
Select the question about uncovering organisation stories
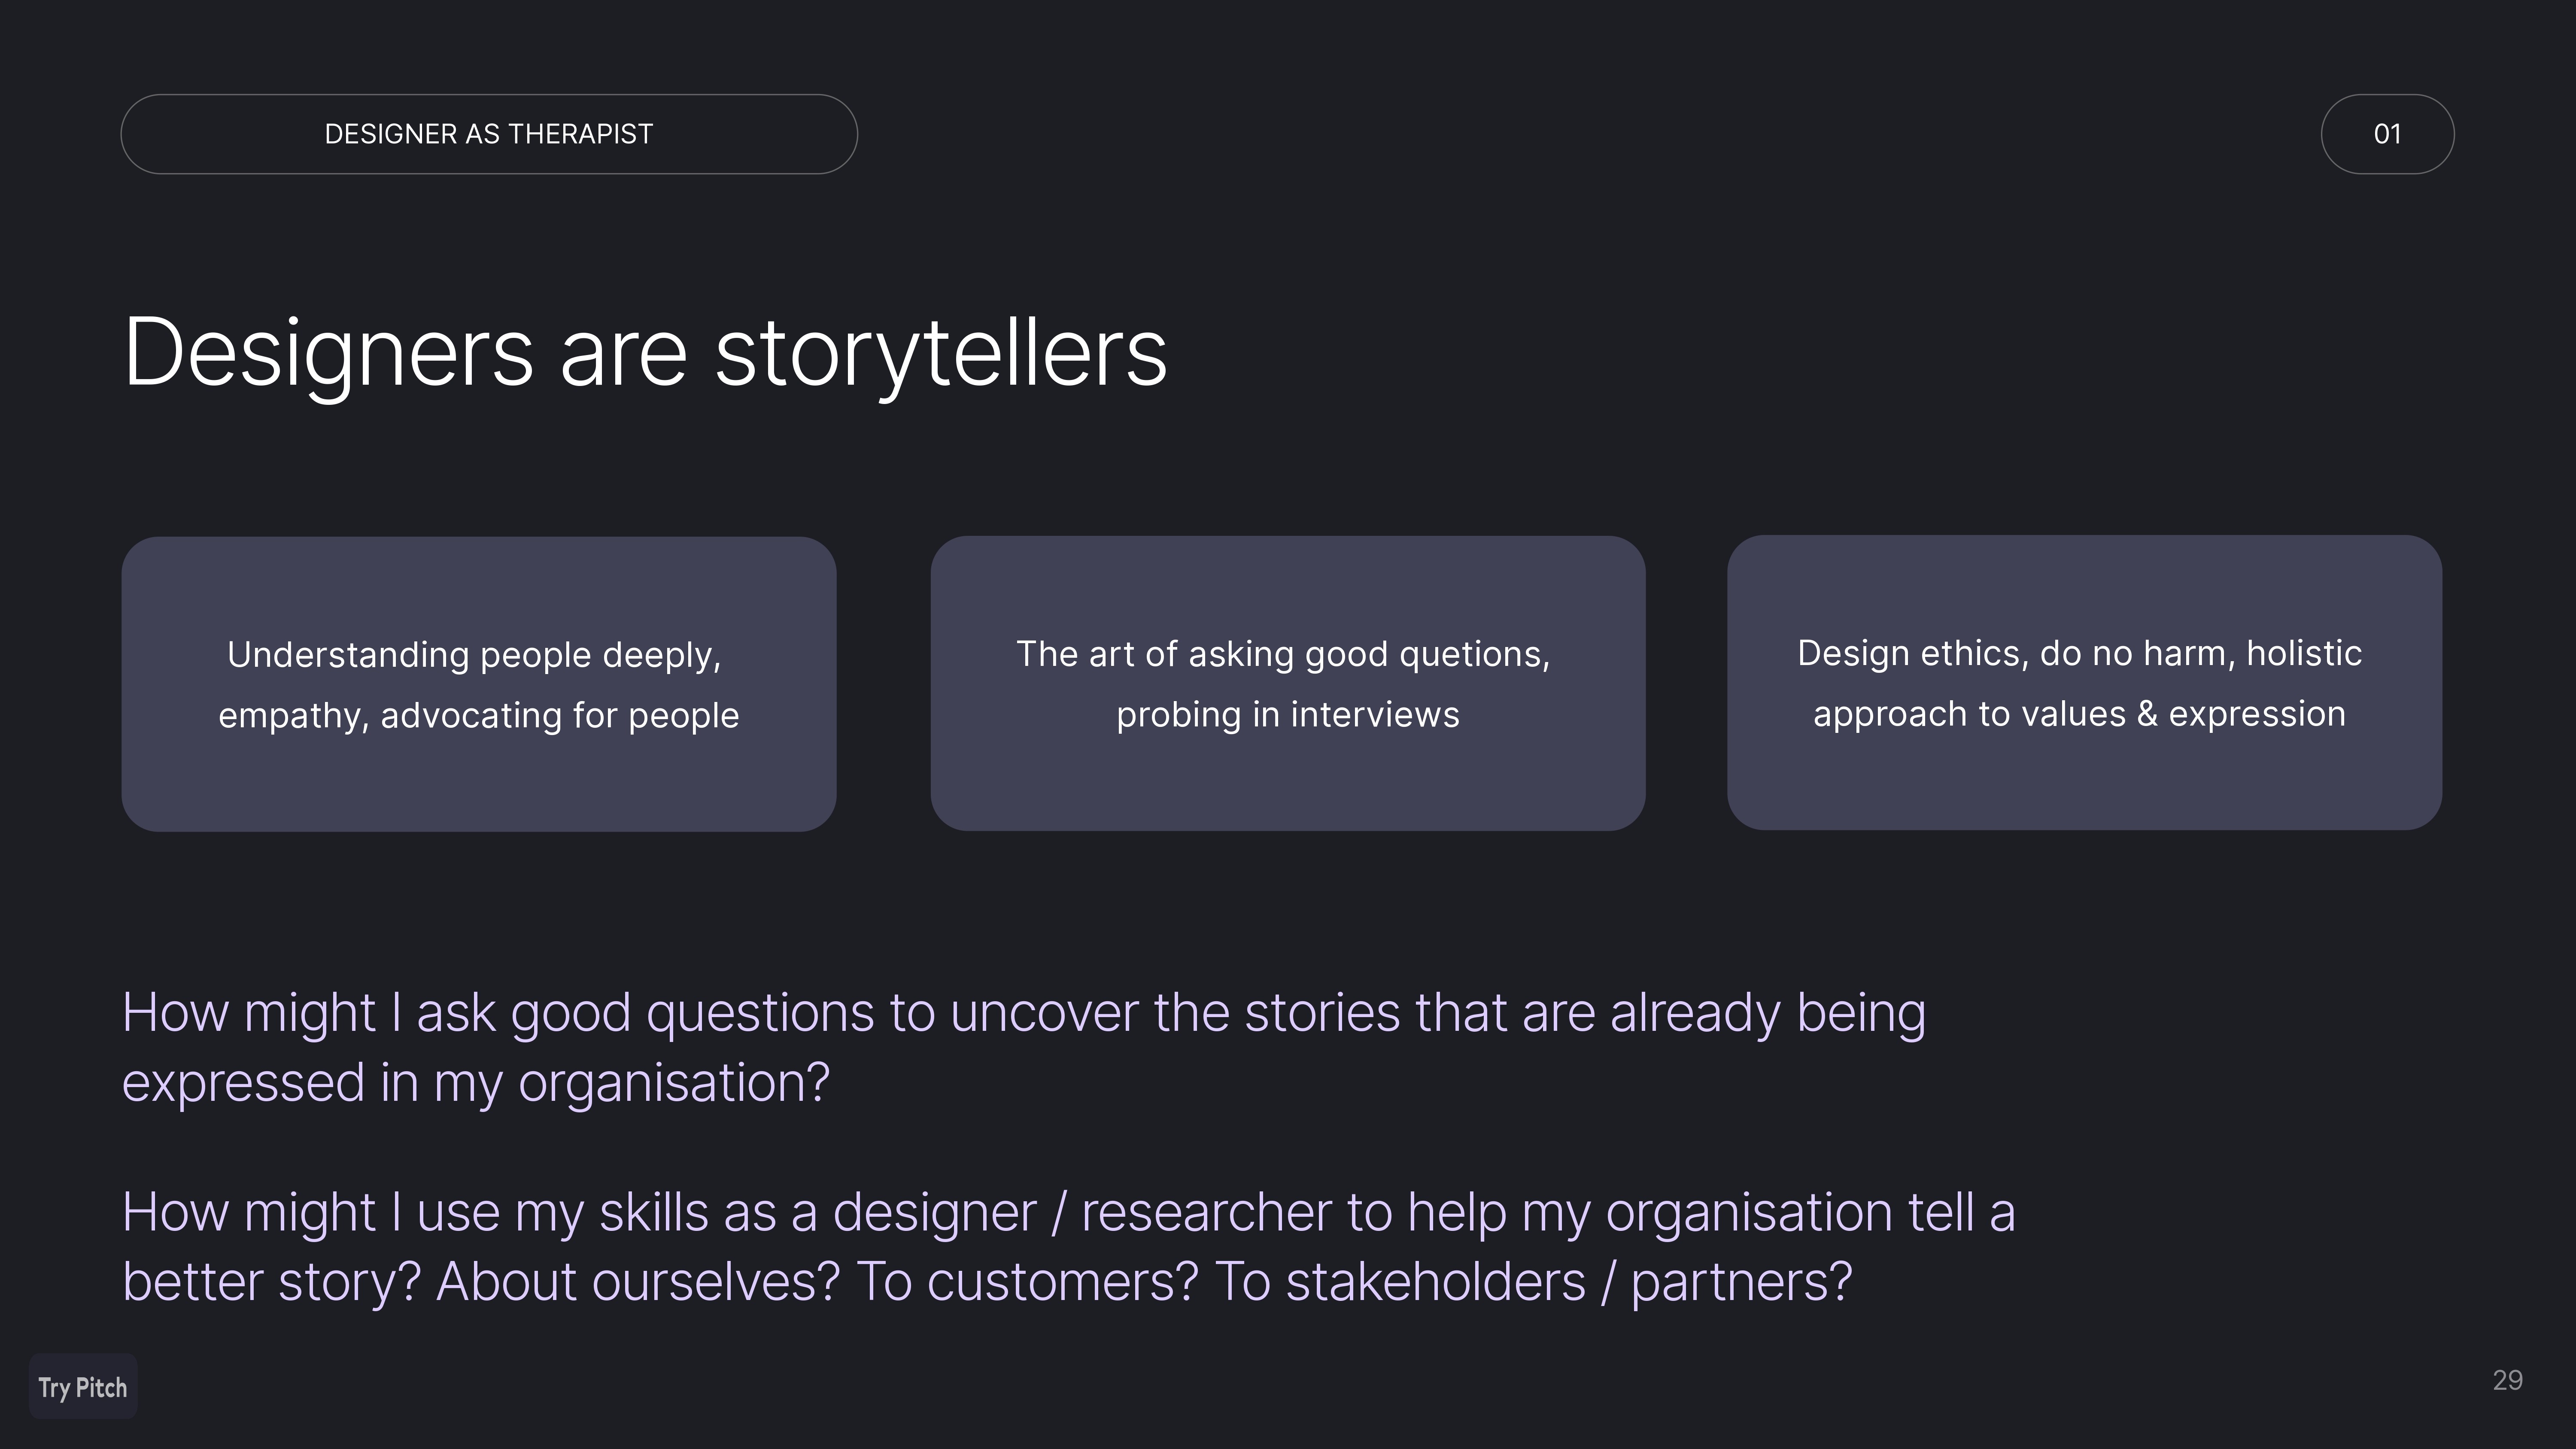click(1024, 1047)
